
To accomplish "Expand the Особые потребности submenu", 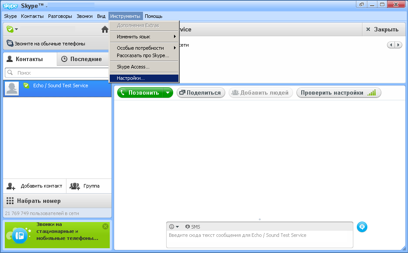I will click(144, 48).
